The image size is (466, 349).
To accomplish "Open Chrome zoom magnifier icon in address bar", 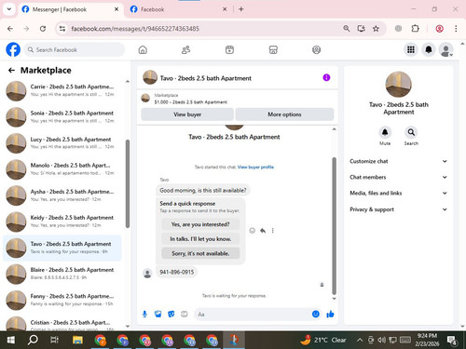I will (x=347, y=29).
